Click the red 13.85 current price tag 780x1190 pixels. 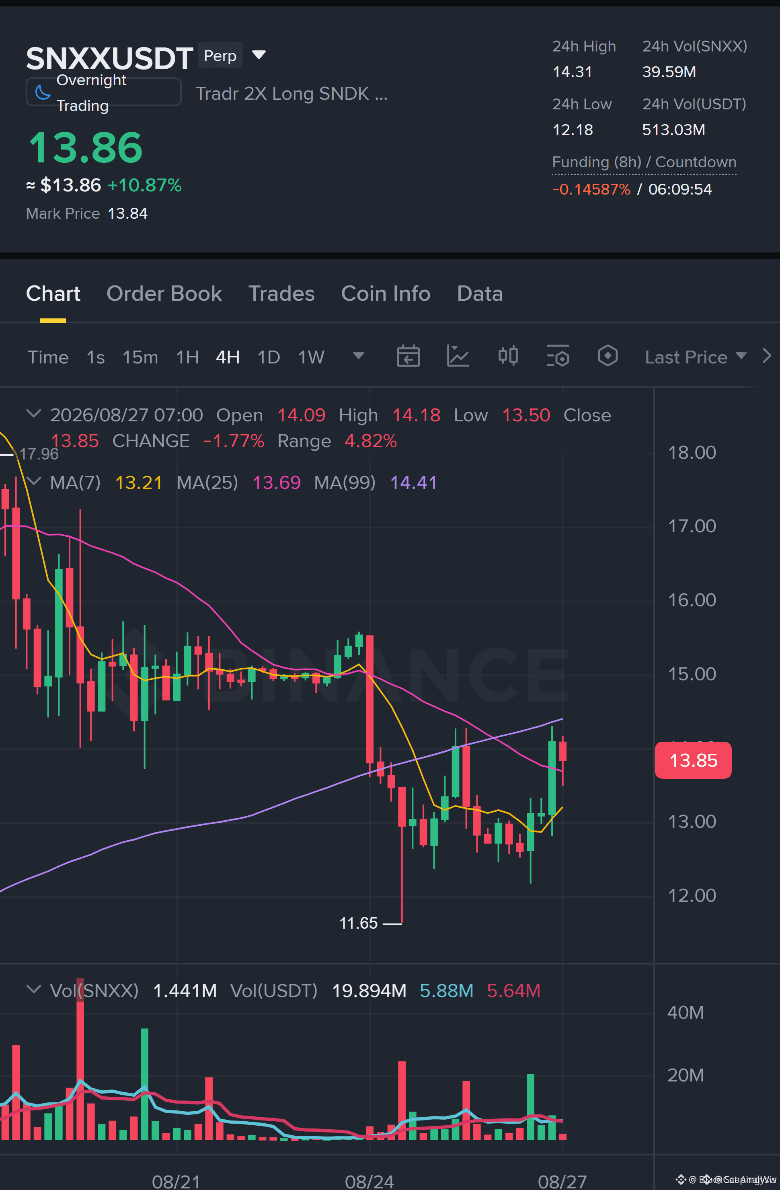pyautogui.click(x=693, y=760)
